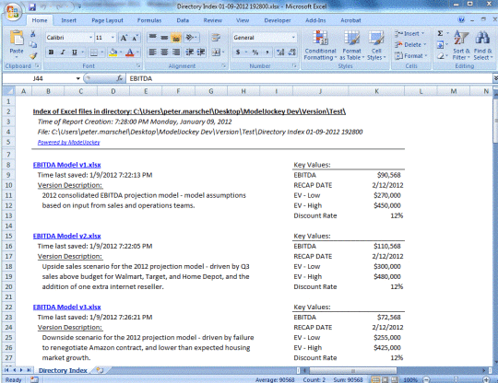Switch to the Data tab
Screen dimensions: 498x383
183,20
